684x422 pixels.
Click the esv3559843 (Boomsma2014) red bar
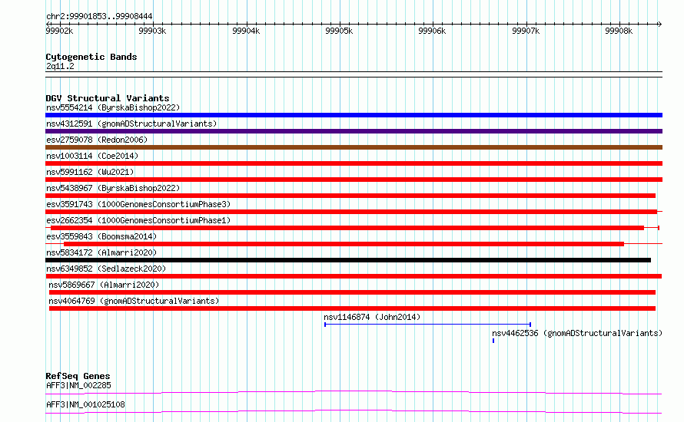click(344, 244)
